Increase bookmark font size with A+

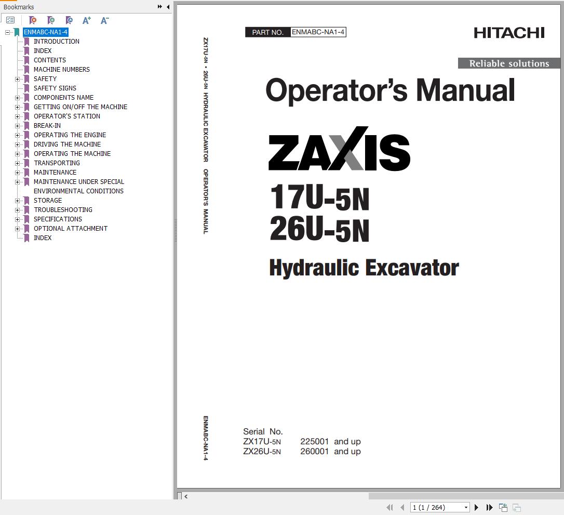pos(86,20)
